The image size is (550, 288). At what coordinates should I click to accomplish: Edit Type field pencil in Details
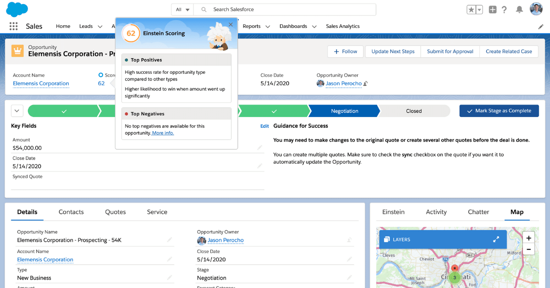coord(170,278)
